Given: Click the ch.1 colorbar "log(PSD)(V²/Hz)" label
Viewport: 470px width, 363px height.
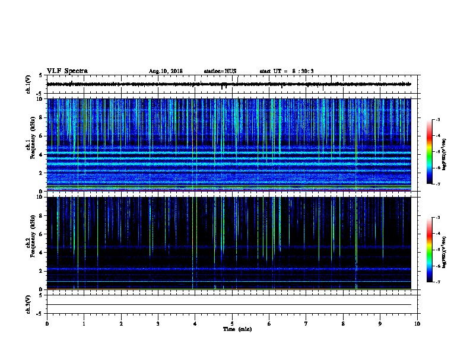Looking at the screenshot, I should click(444, 155).
